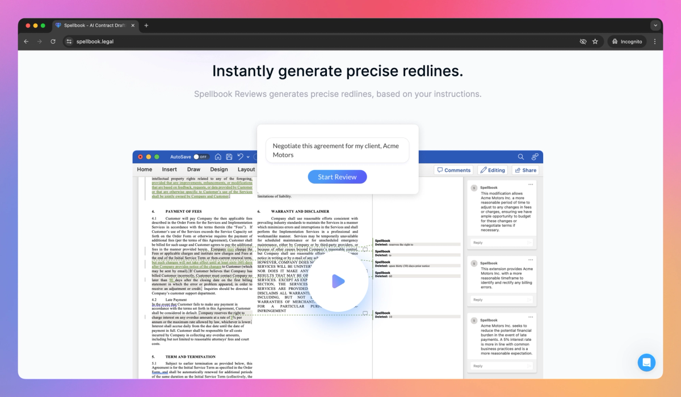Image resolution: width=681 pixels, height=397 pixels.
Task: Open the Word Insert ribbon tab
Action: tap(169, 170)
